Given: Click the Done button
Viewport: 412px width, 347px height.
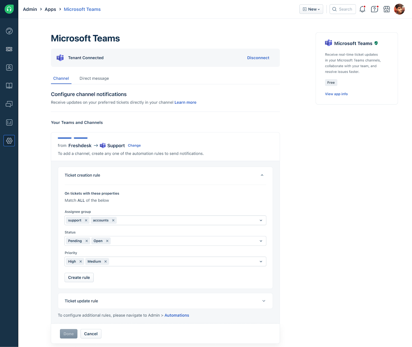Looking at the screenshot, I should 69,334.
